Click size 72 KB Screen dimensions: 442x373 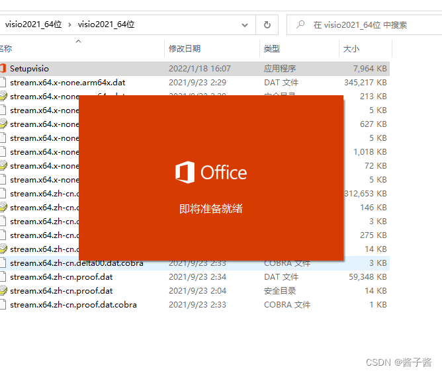coord(375,165)
